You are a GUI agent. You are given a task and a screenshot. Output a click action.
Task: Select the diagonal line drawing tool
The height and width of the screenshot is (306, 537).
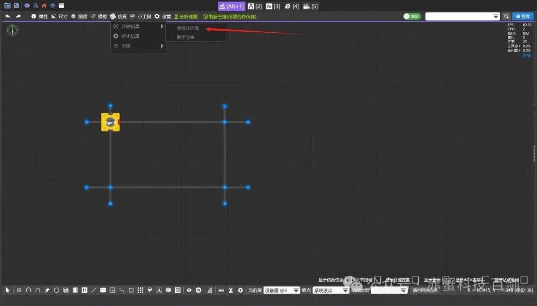(94, 290)
